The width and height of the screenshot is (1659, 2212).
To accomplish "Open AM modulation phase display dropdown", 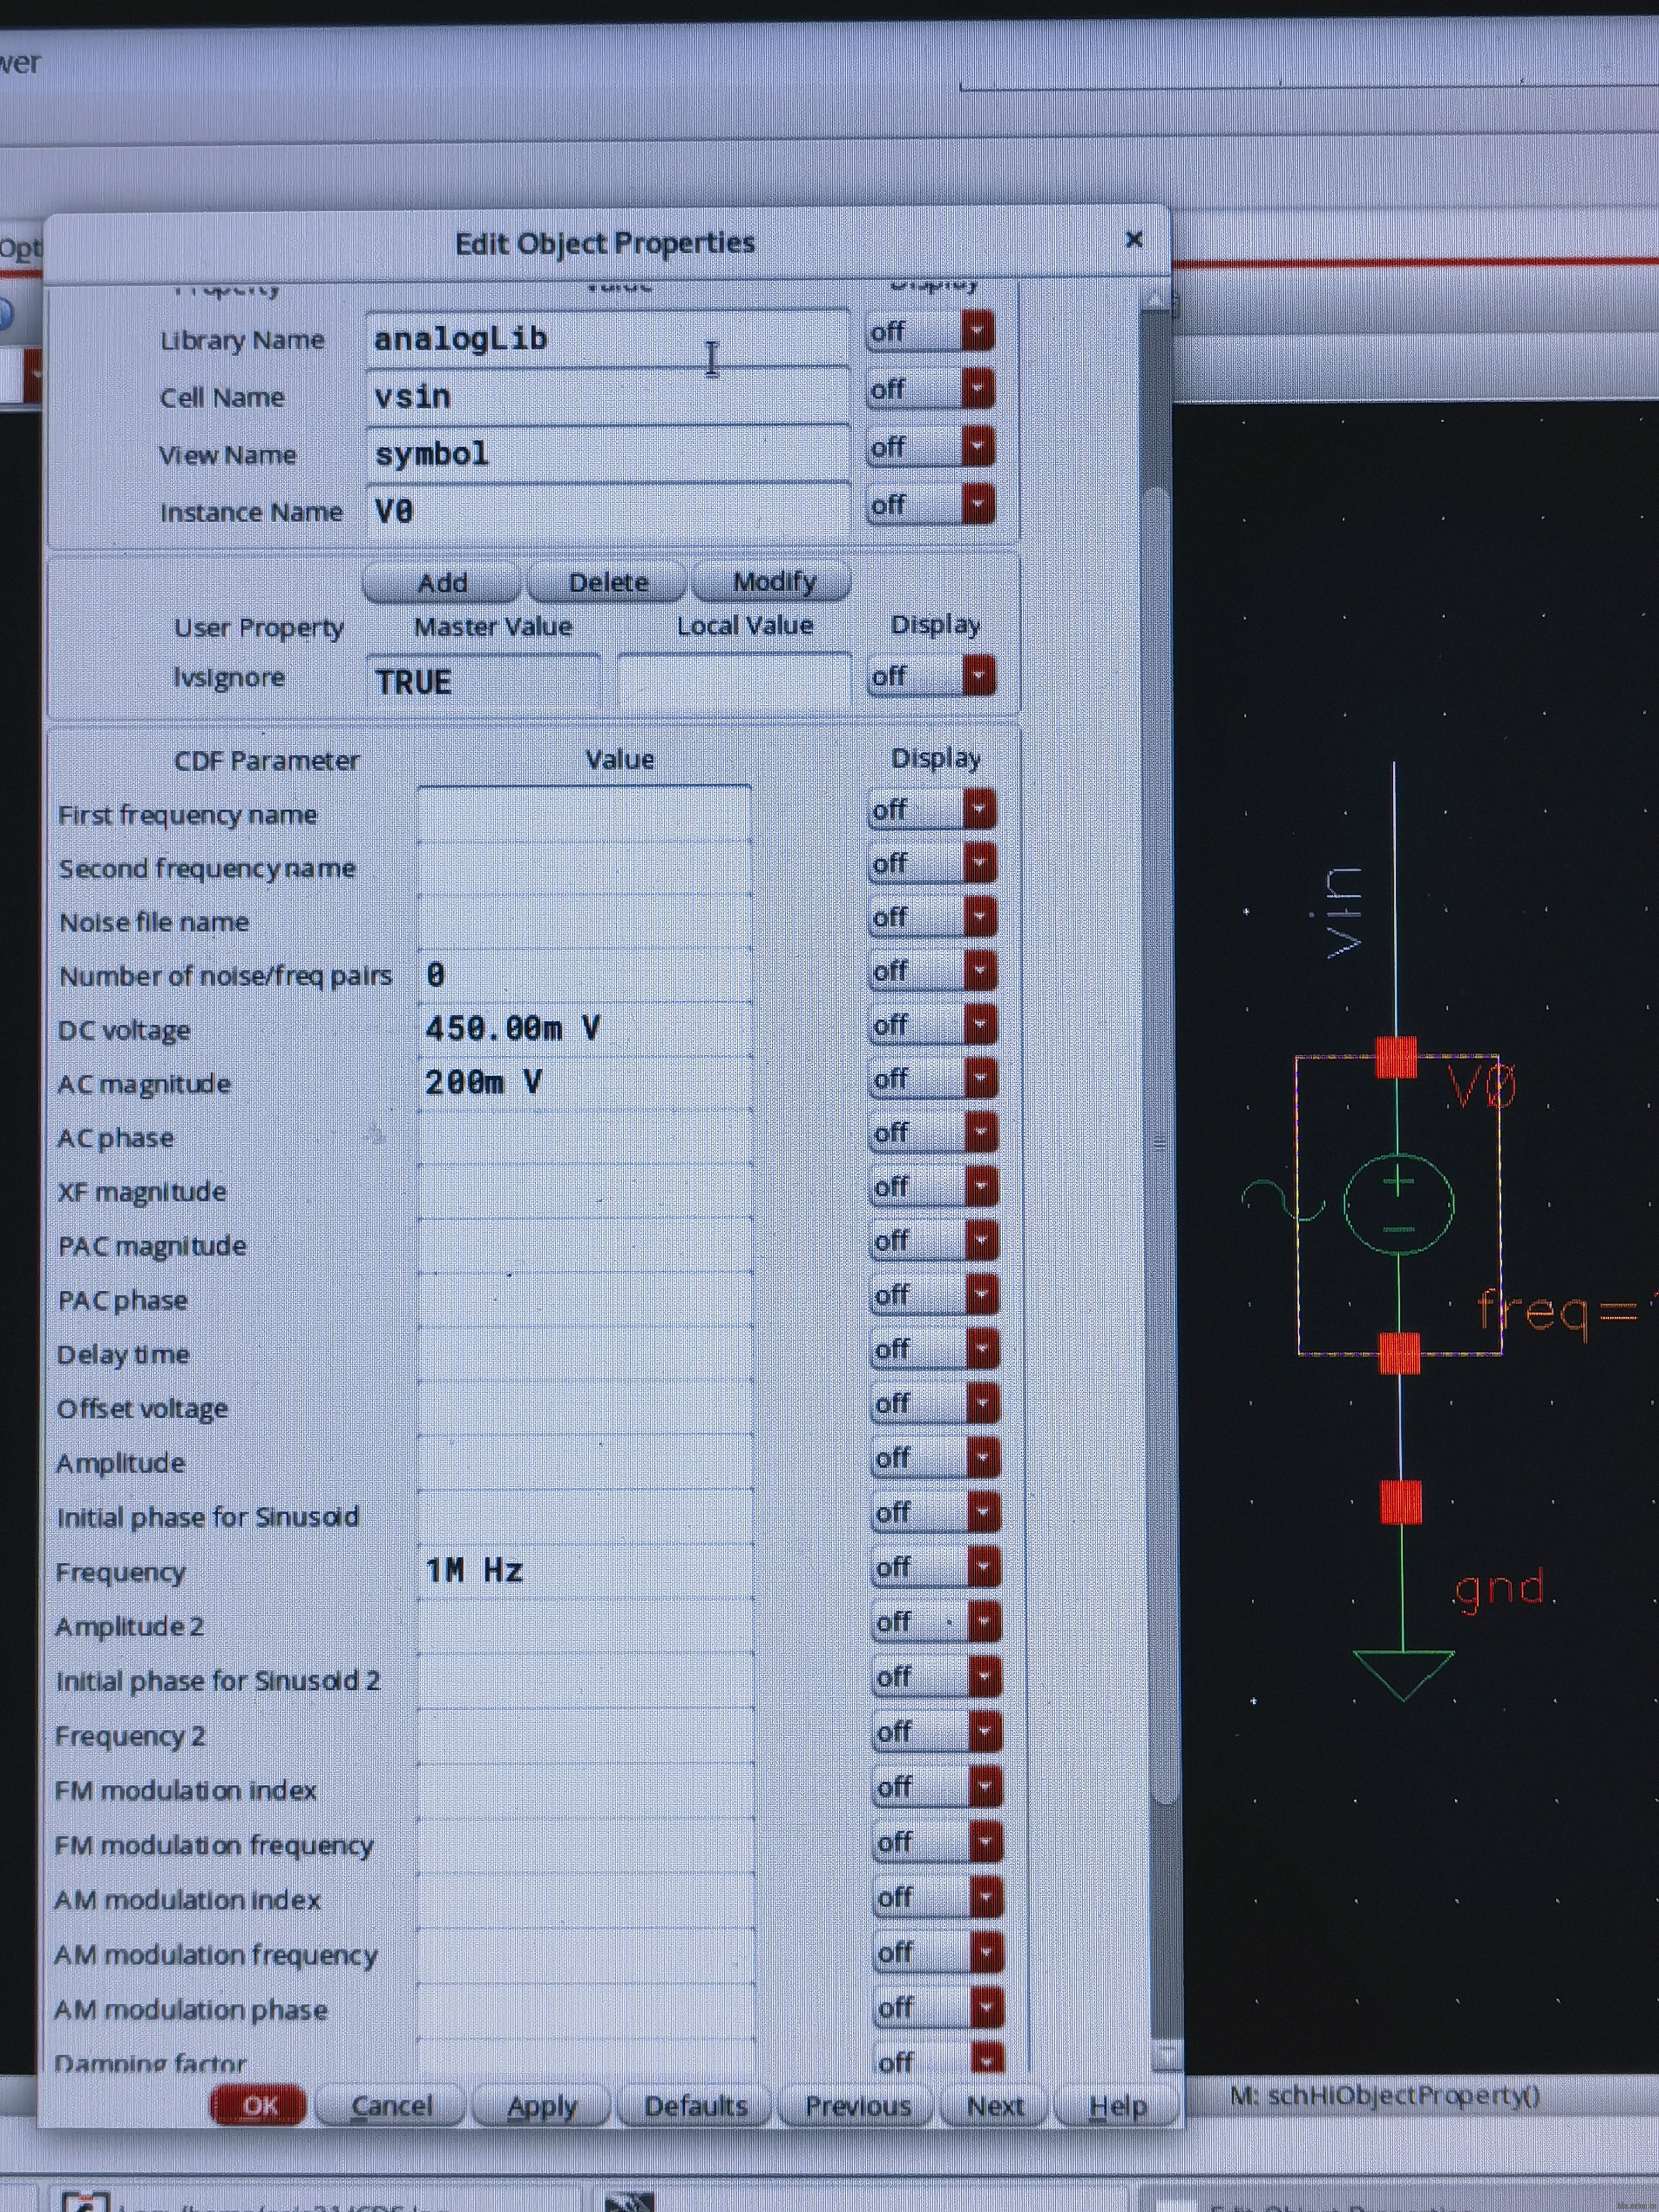I will pos(938,2007).
